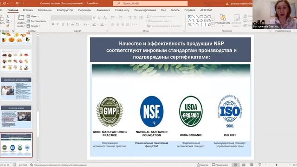The image size is (297, 167).
Task: Open the Рецензирование tab
Action: coord(145,10)
